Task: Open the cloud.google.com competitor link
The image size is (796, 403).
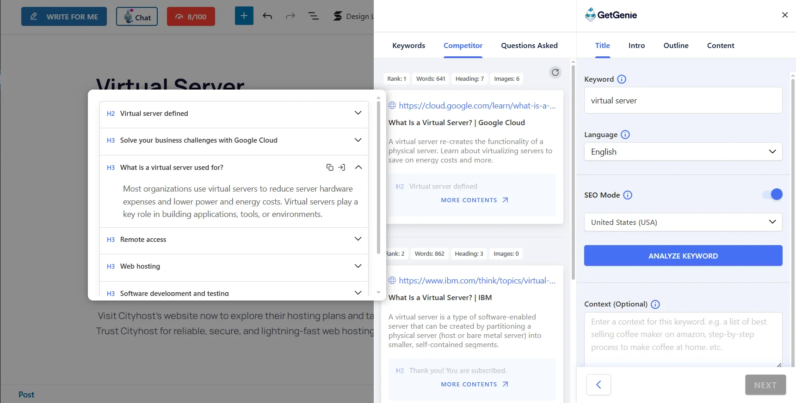Action: (x=477, y=106)
